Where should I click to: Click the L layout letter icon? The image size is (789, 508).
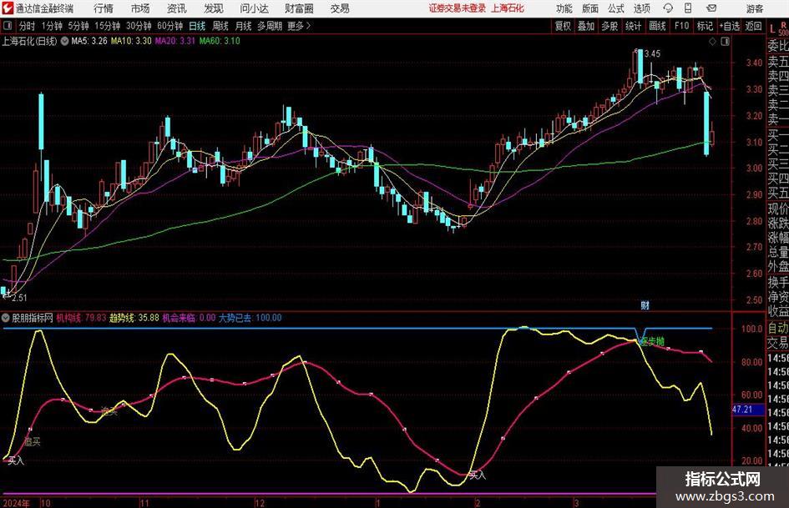point(772,28)
